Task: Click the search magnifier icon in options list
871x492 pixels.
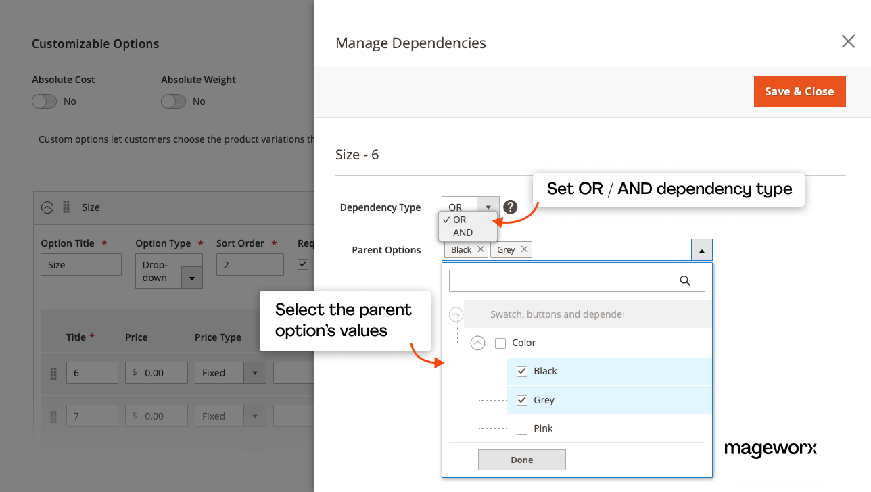Action: click(x=685, y=280)
